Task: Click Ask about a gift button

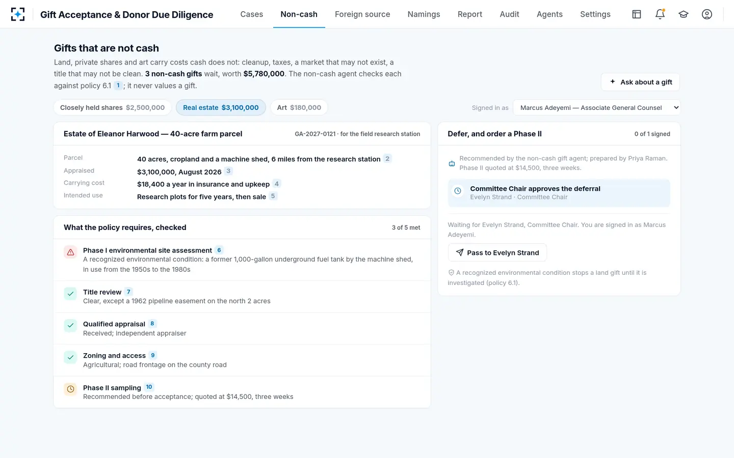Action: point(641,82)
